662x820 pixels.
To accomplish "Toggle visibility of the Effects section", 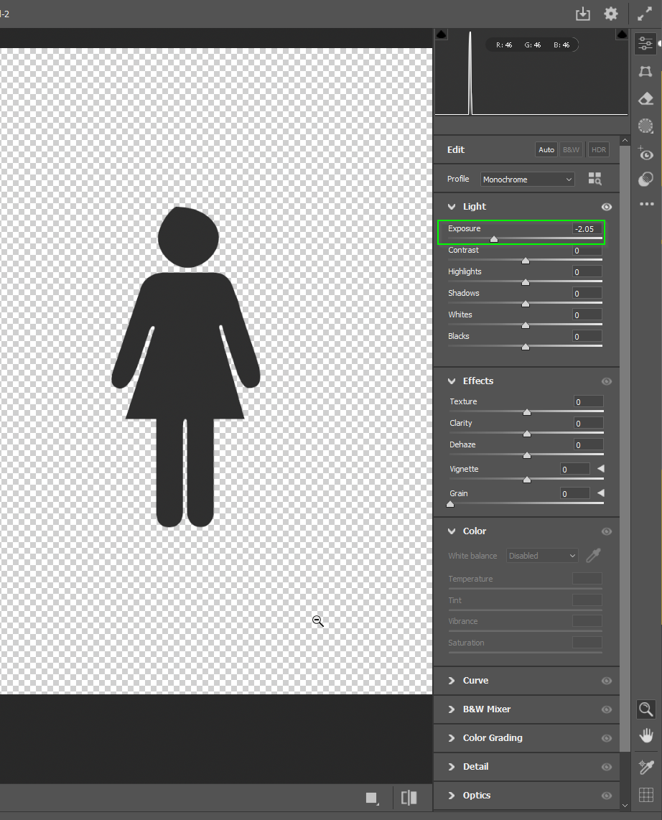I will (x=607, y=381).
